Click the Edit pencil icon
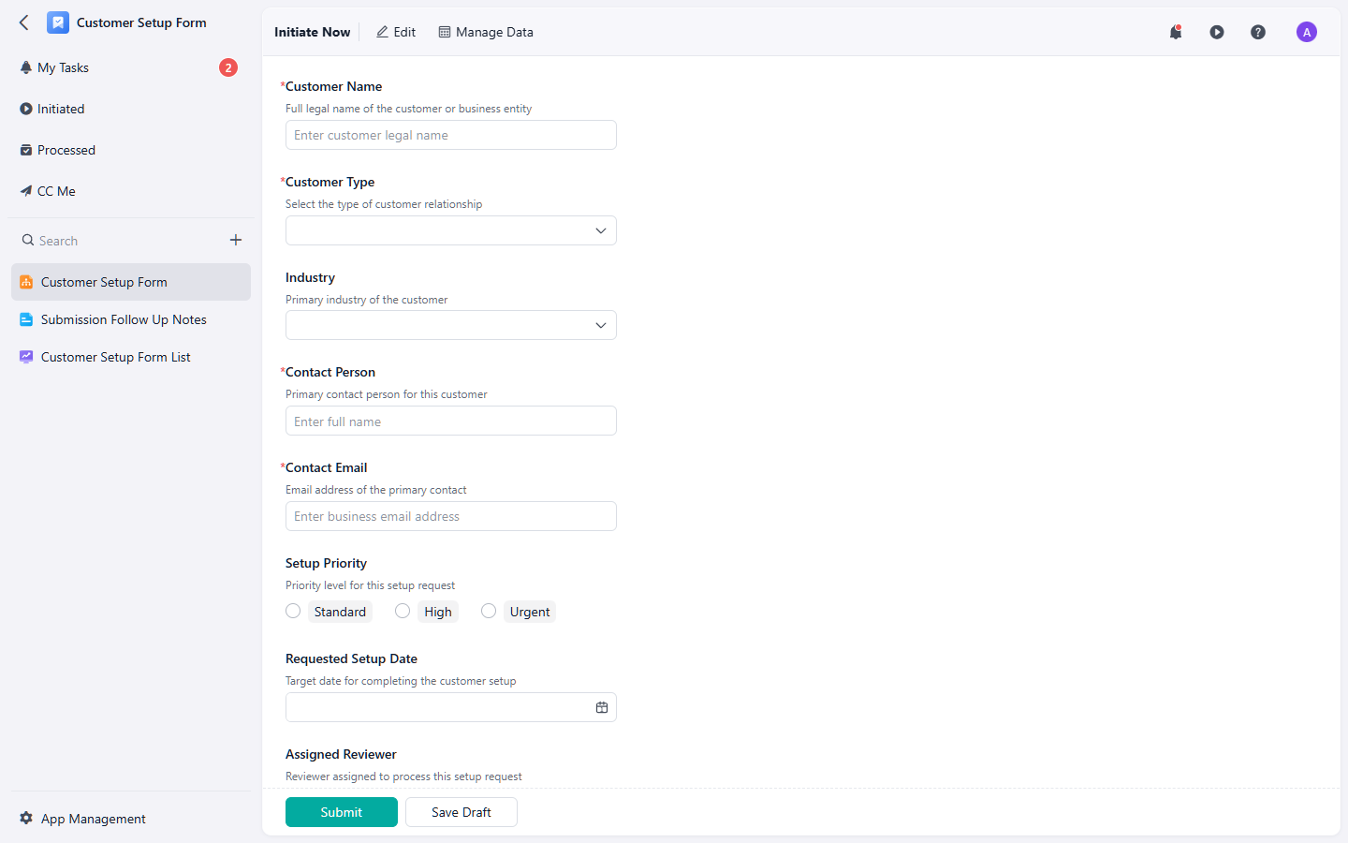Image resolution: width=1348 pixels, height=843 pixels. 382,32
